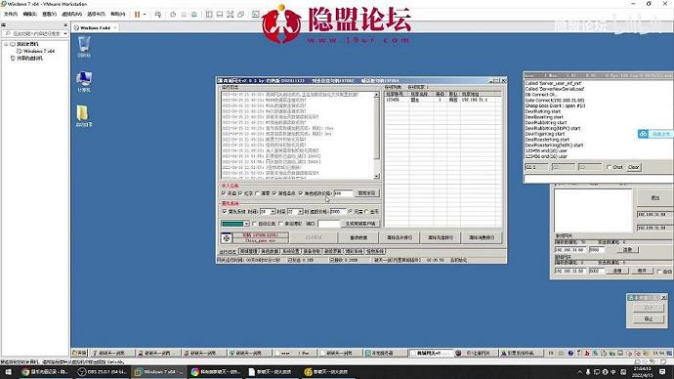
Task: Click the gateway tool logo icon
Action: 227,237
